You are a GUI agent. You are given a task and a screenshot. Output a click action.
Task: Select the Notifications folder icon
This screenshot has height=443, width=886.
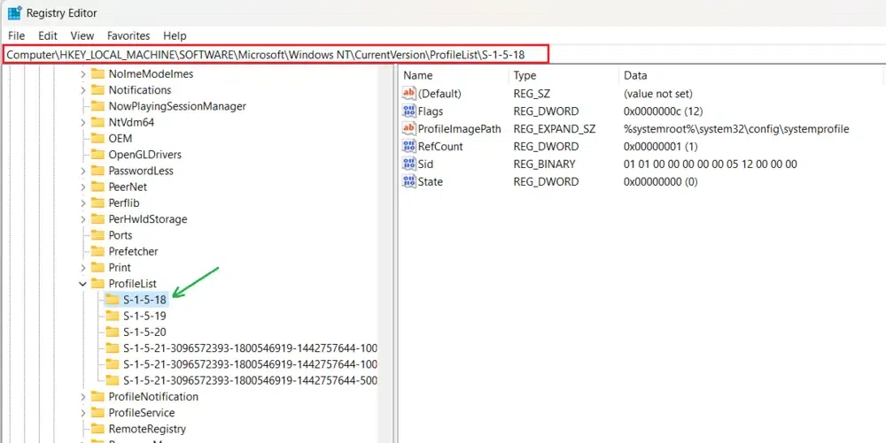[x=97, y=90]
